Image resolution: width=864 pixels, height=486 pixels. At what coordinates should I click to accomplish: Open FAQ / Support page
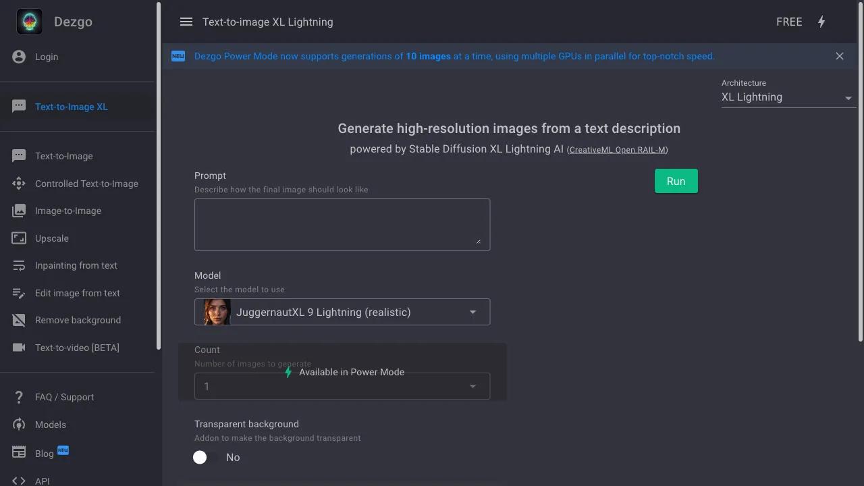tap(65, 397)
